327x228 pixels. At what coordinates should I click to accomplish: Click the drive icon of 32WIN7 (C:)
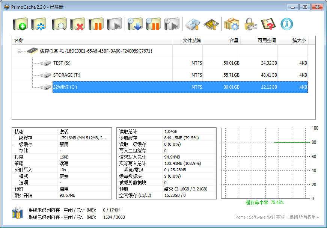[x=46, y=87]
